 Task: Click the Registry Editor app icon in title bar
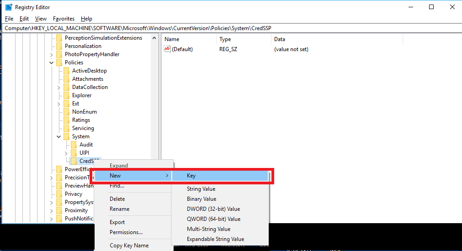9,7
